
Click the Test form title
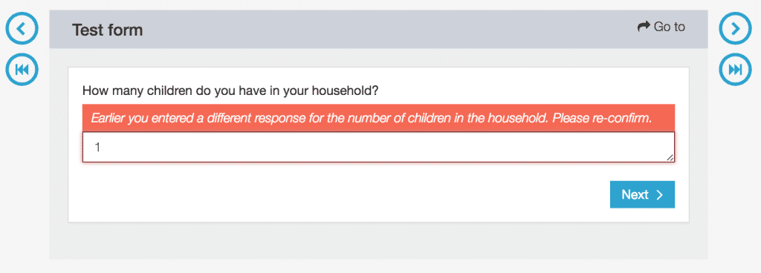pyautogui.click(x=107, y=30)
